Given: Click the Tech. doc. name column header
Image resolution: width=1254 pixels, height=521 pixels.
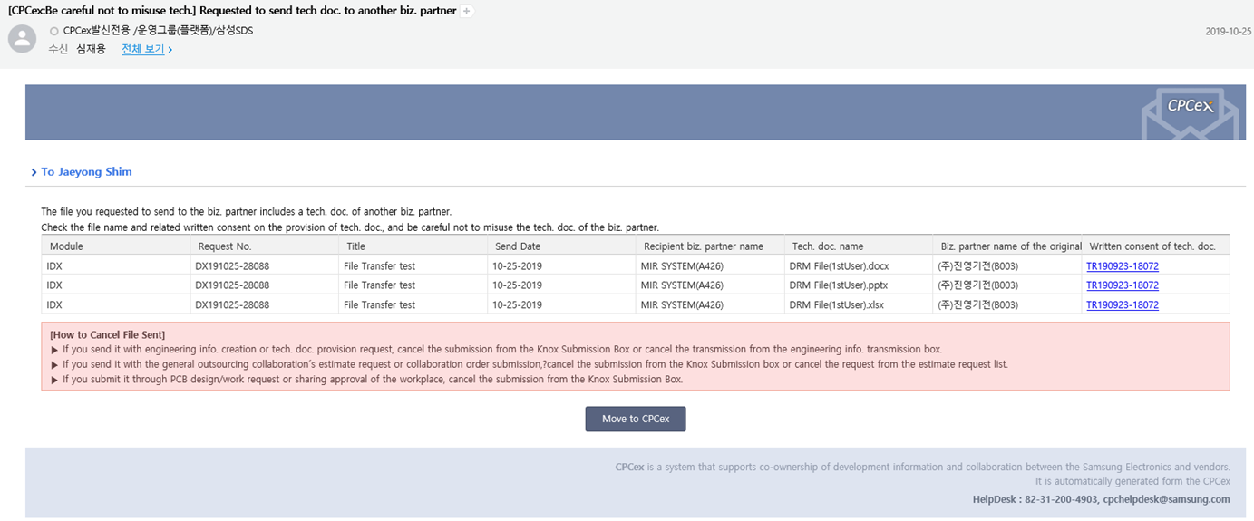Looking at the screenshot, I should pyautogui.click(x=827, y=246).
